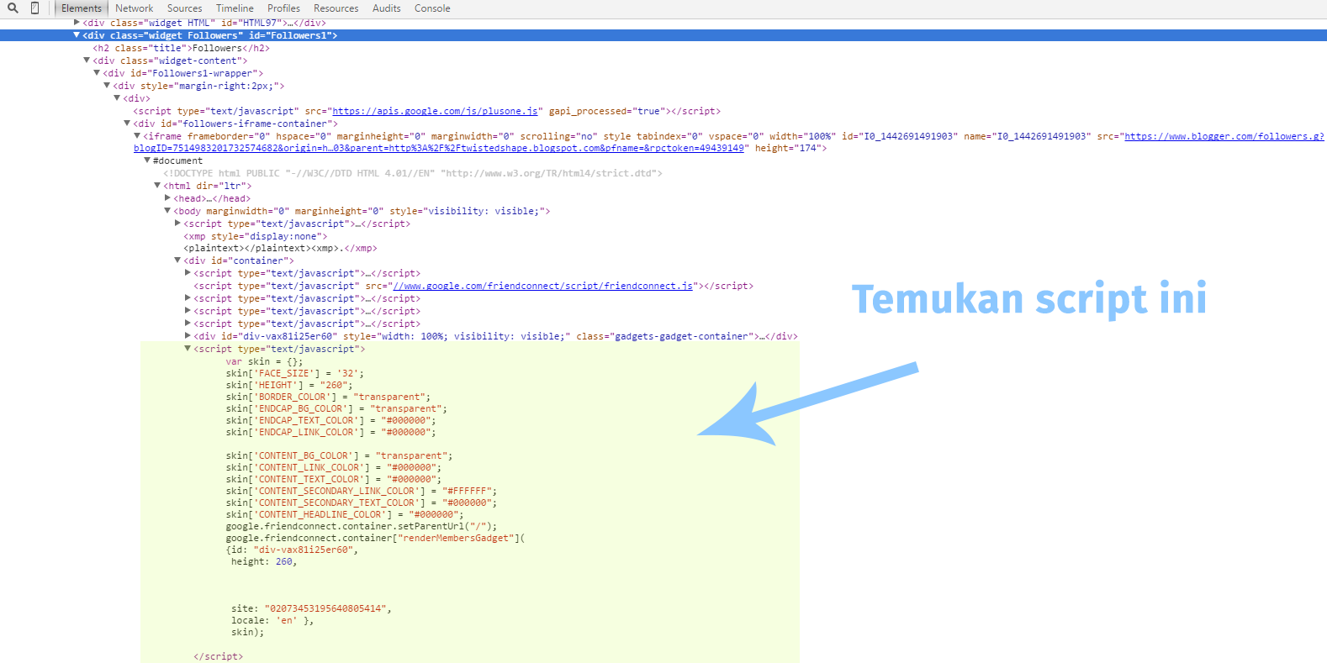The image size is (1327, 663).
Task: Expand the HTML97 widget div node
Action: tap(77, 23)
